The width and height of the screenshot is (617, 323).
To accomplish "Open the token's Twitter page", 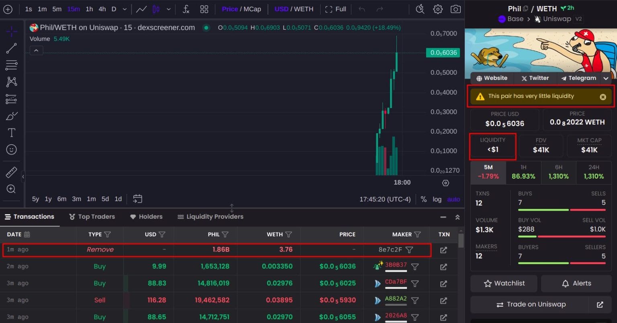I will 535,78.
